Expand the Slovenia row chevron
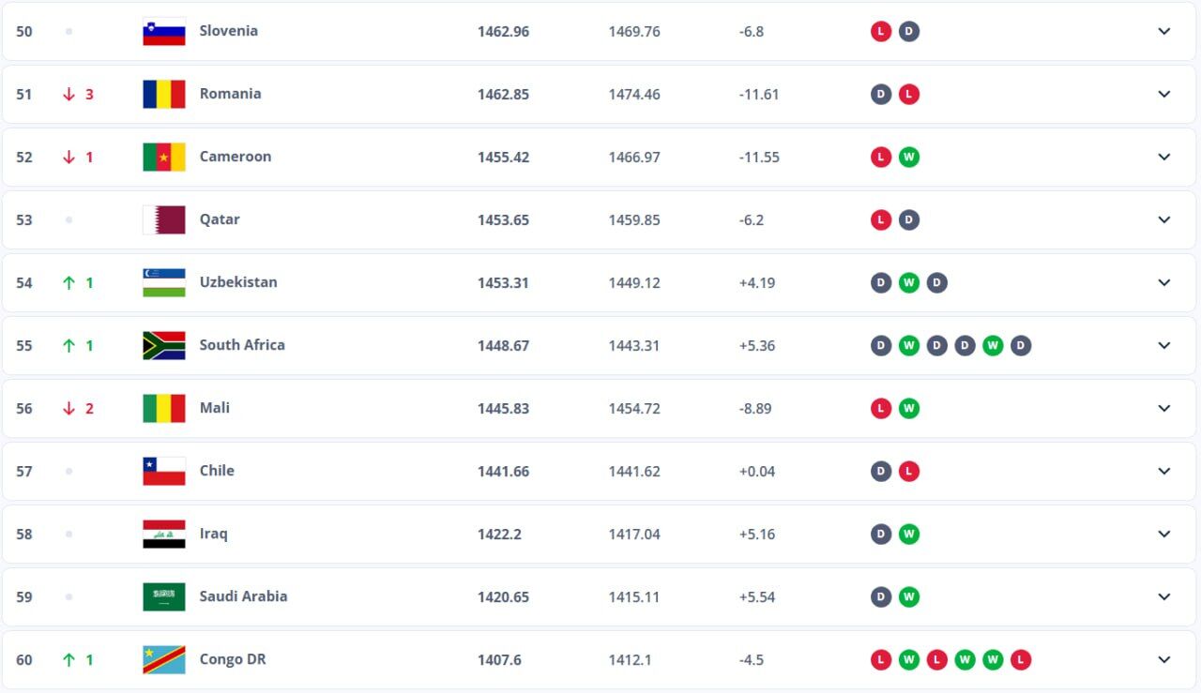This screenshot has width=1201, height=693. pos(1164,31)
